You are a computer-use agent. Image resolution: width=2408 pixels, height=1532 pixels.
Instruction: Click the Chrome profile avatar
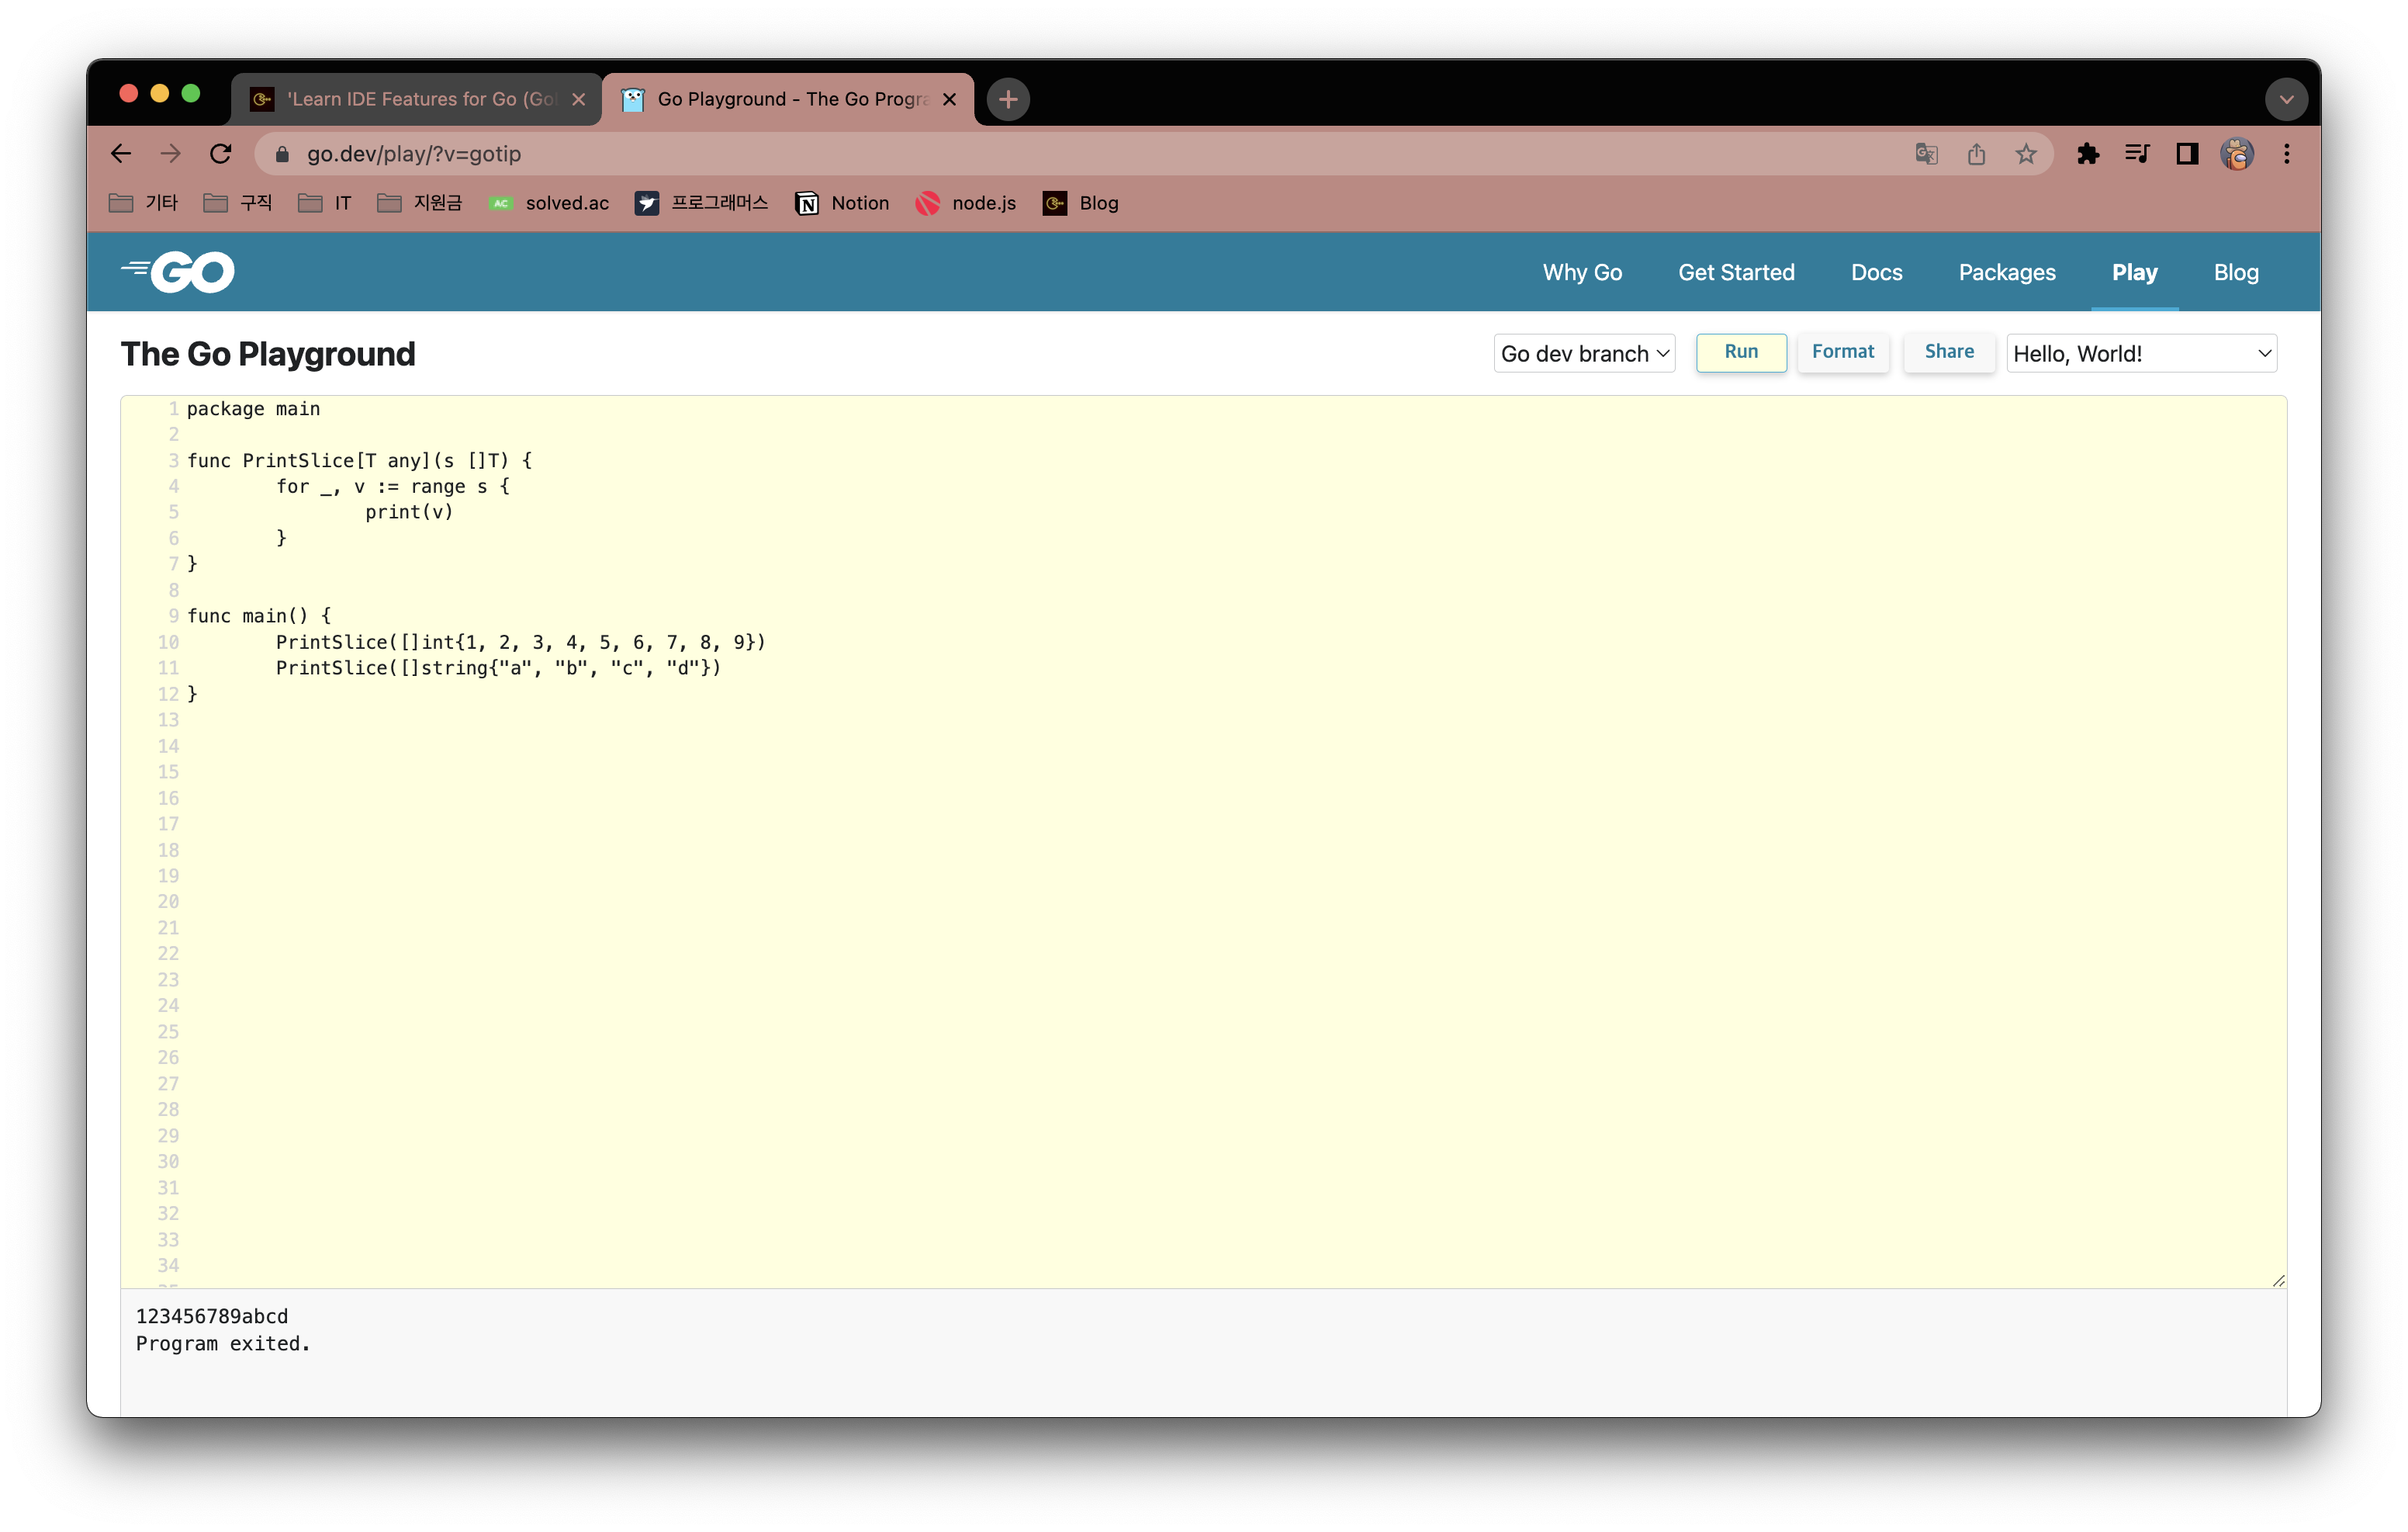2237,154
